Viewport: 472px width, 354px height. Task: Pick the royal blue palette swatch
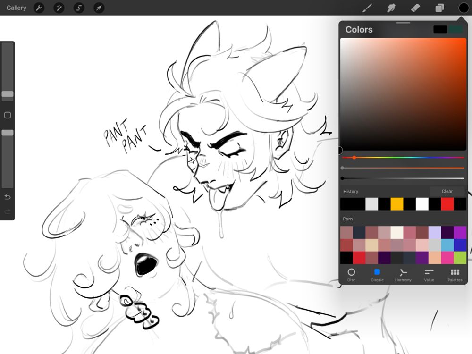pos(460,245)
